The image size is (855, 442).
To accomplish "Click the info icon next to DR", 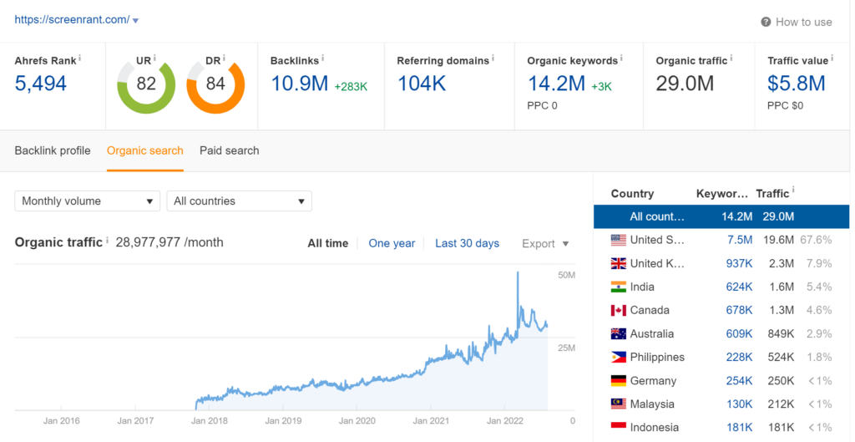I will [x=224, y=58].
